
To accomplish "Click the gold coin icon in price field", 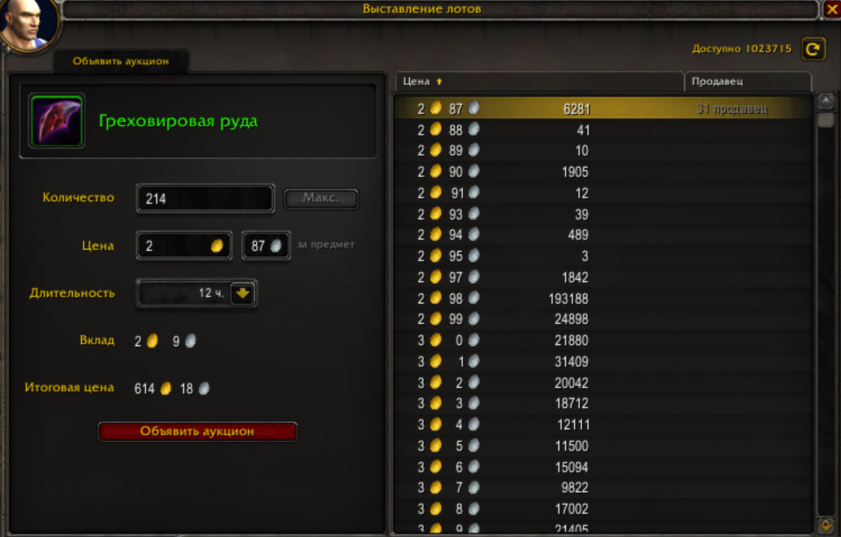I will (x=216, y=246).
